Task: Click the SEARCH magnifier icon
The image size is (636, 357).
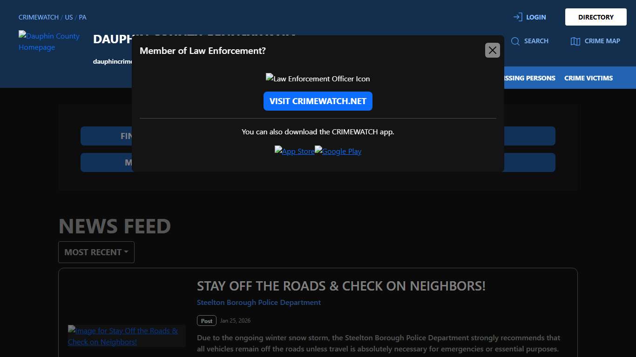Action: tap(515, 41)
